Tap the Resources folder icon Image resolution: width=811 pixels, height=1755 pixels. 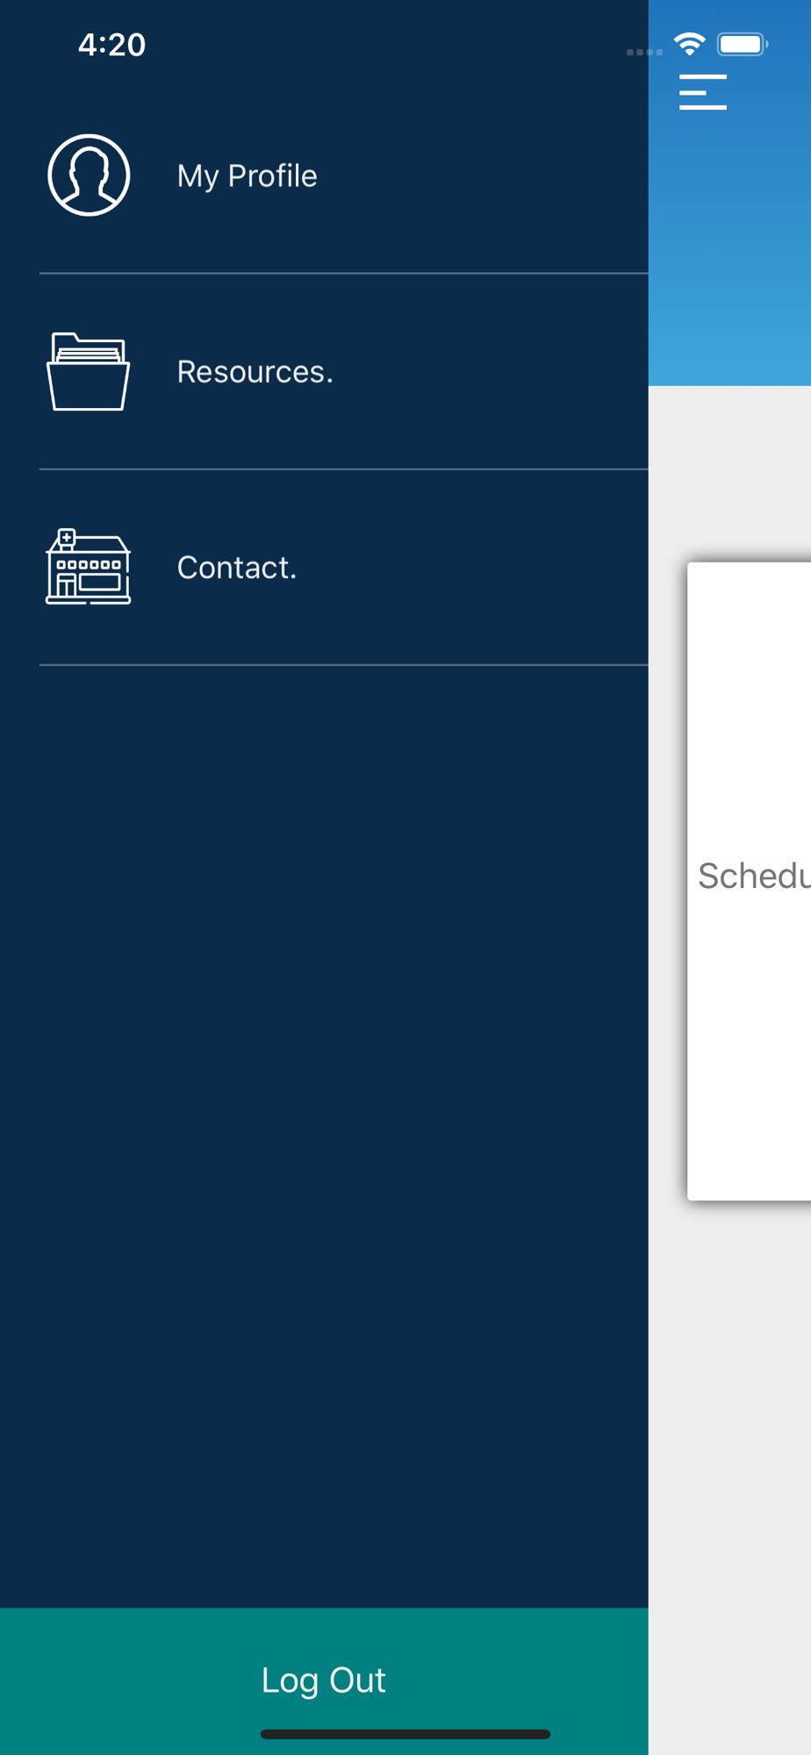coord(88,371)
